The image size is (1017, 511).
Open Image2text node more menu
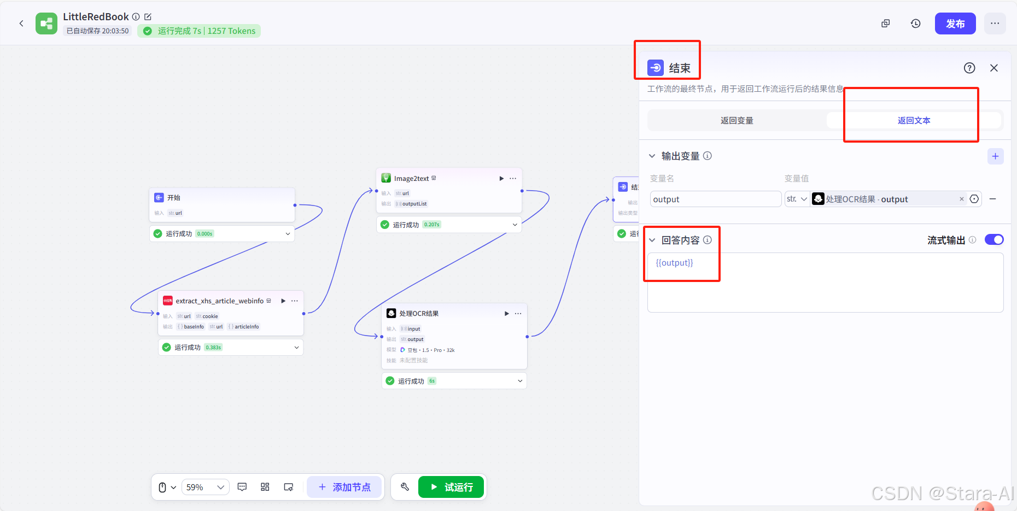[513, 178]
